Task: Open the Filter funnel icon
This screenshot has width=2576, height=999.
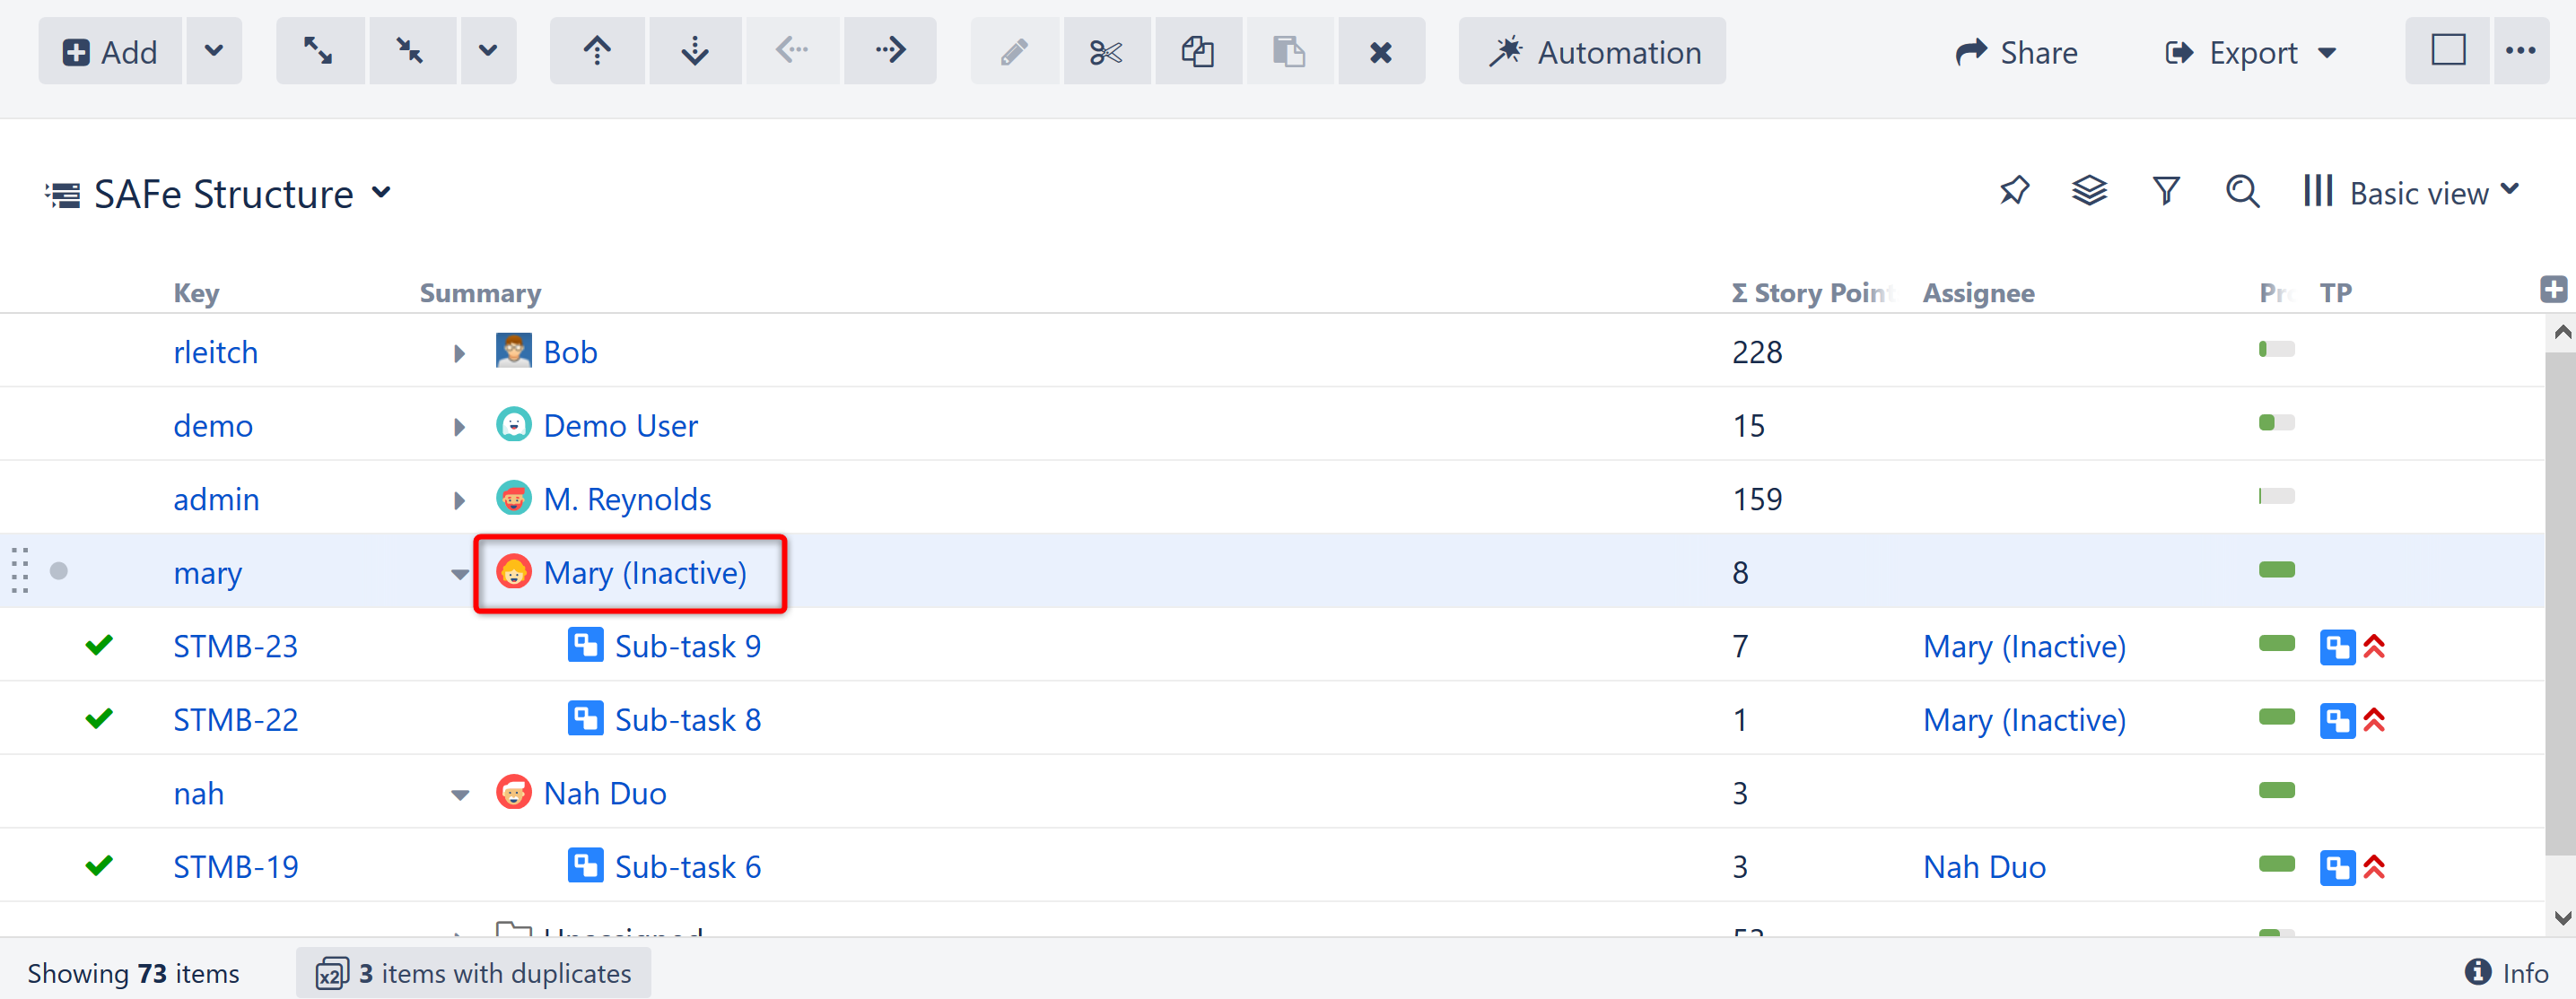Action: [x=2166, y=191]
